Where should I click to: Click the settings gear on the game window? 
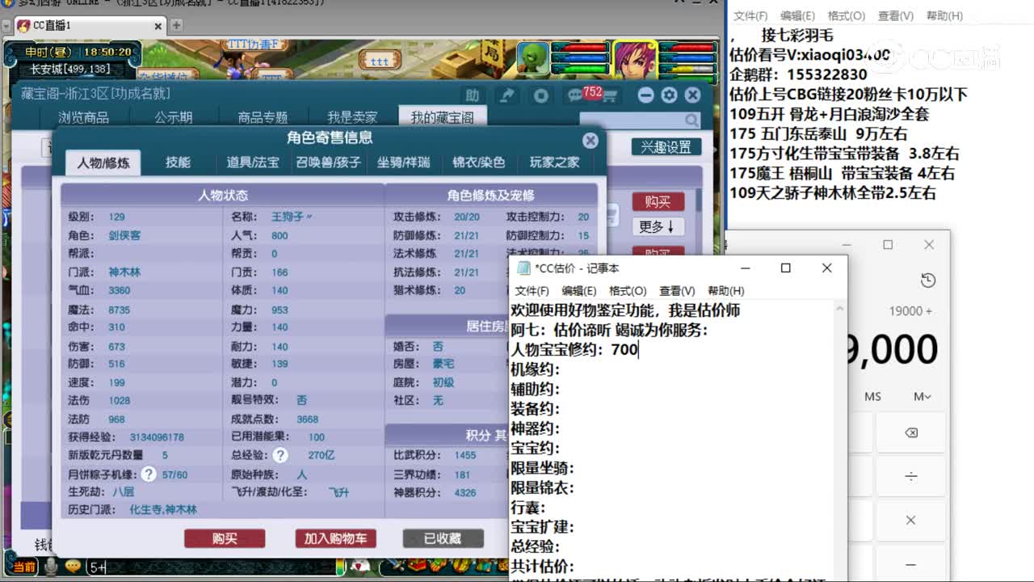coord(669,95)
